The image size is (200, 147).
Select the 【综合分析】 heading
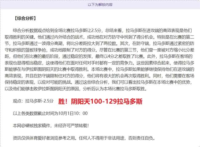(25, 18)
